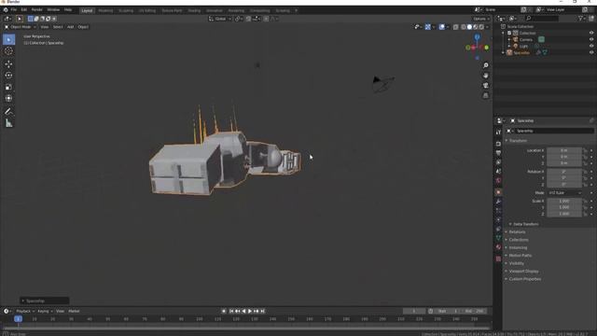Expand the Delta Transform panel
Viewport: 597px width, 336px height.
click(x=525, y=224)
